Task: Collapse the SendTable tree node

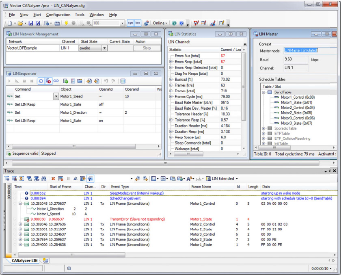Action: click(x=263, y=92)
